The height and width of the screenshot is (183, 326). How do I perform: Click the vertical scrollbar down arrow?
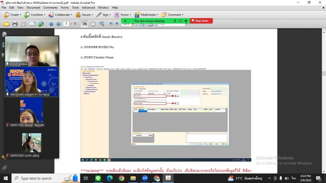click(x=324, y=172)
